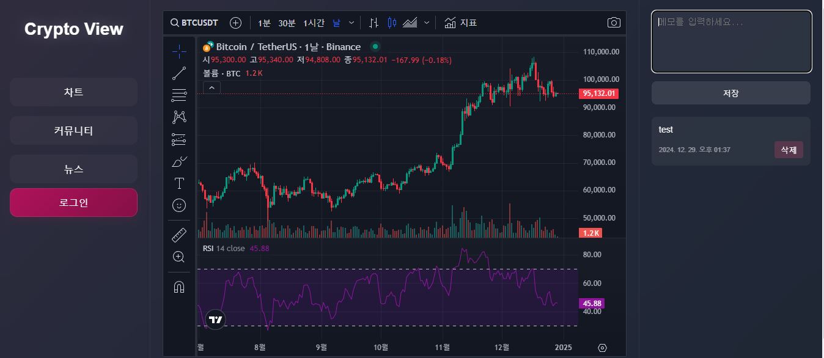Expand the chart style dropdown arrow
The image size is (824, 358).
(x=427, y=23)
